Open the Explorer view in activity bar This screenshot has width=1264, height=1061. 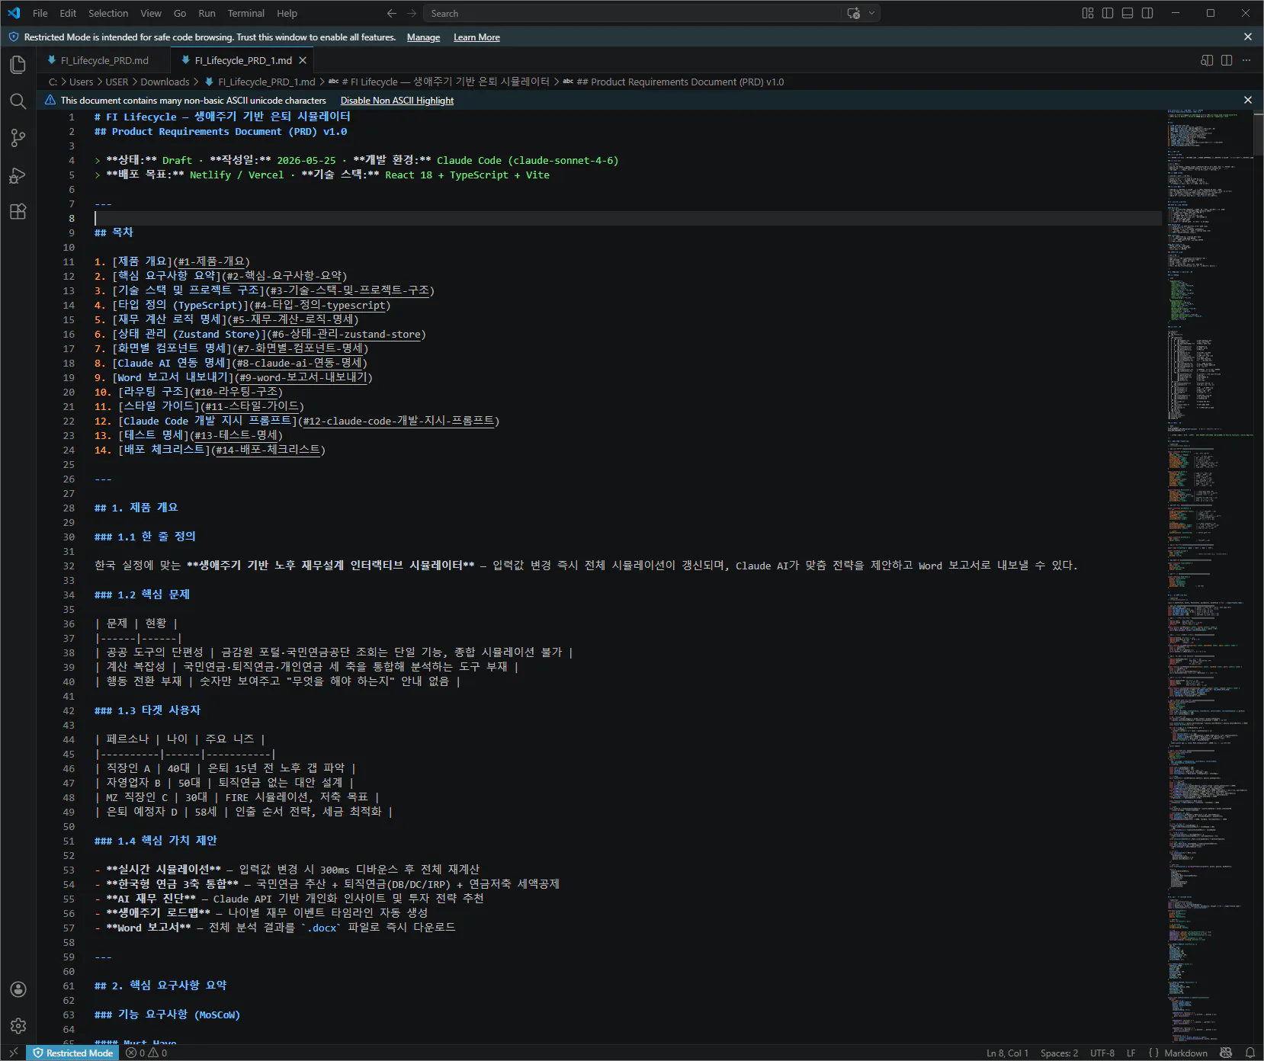[18, 65]
